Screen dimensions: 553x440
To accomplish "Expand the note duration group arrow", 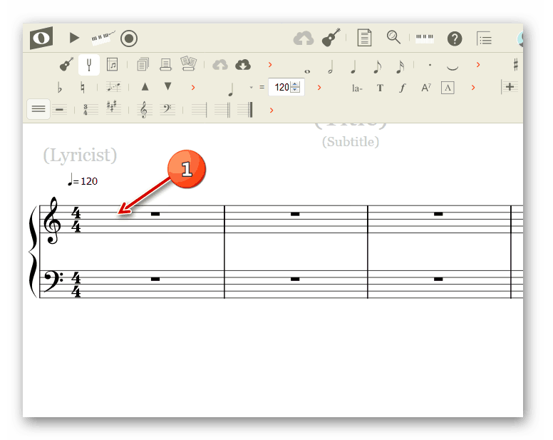I will point(478,65).
